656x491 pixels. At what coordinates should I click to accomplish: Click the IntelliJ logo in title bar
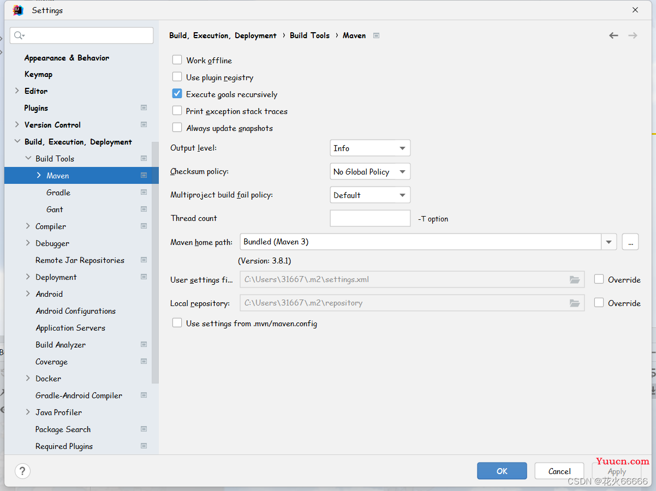tap(18, 10)
